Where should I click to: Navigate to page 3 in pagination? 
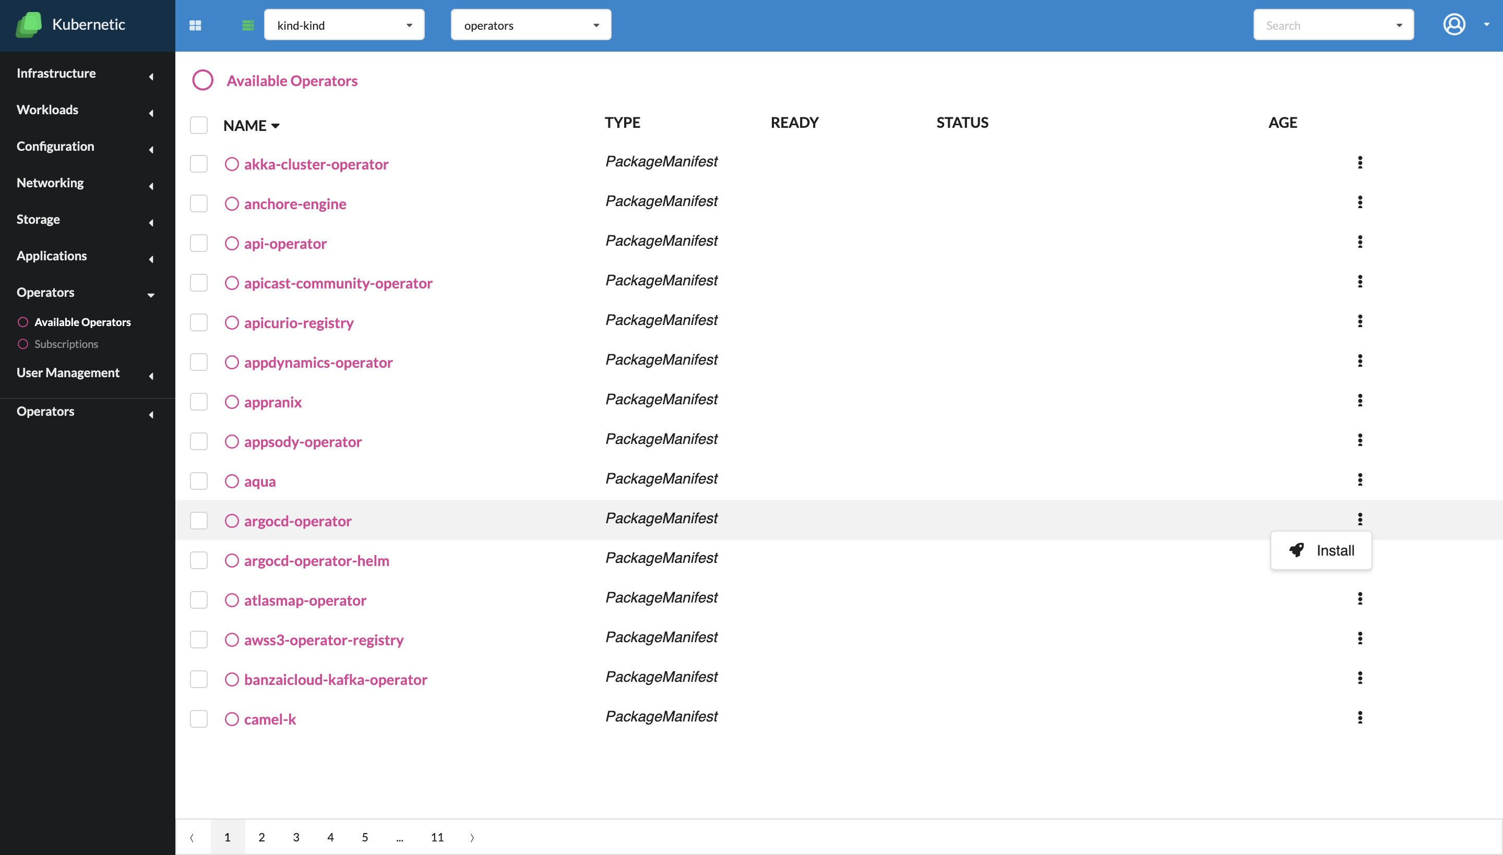point(296,836)
